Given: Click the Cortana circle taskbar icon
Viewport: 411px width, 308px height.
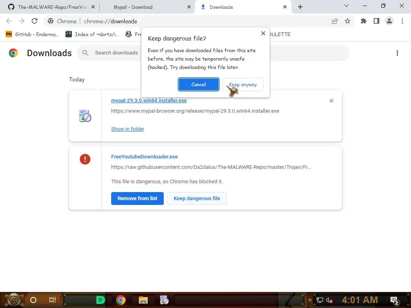Looking at the screenshot, I should [x=33, y=300].
